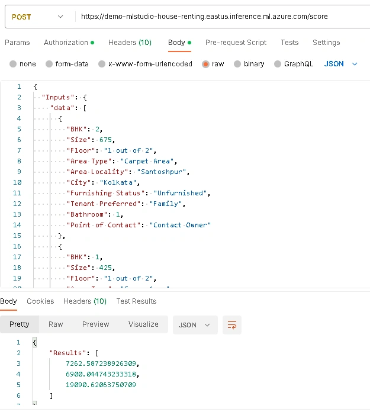View the response Headers (10) tab
Image resolution: width=370 pixels, height=412 pixels.
click(85, 301)
